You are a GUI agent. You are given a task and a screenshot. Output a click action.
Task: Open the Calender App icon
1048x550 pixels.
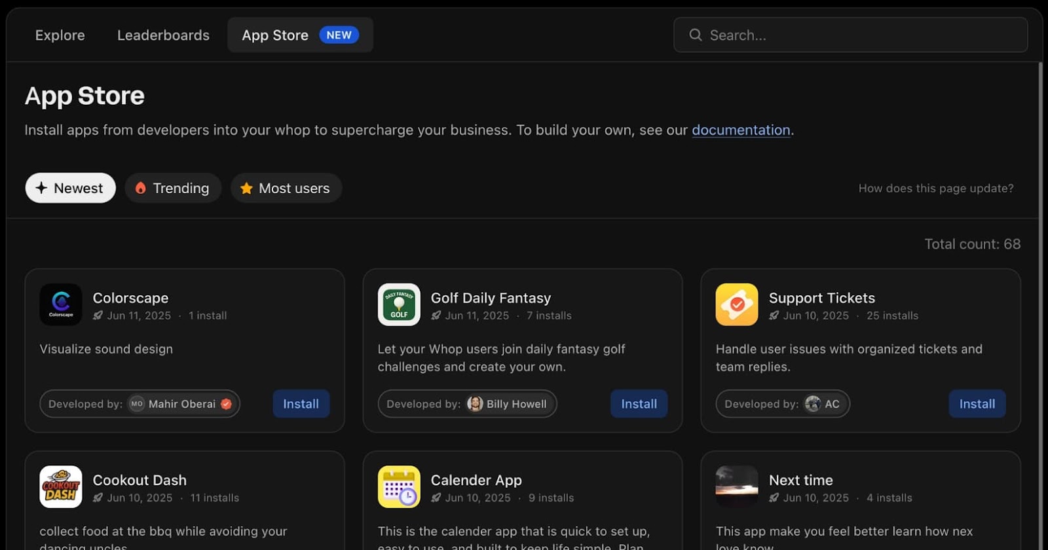399,486
